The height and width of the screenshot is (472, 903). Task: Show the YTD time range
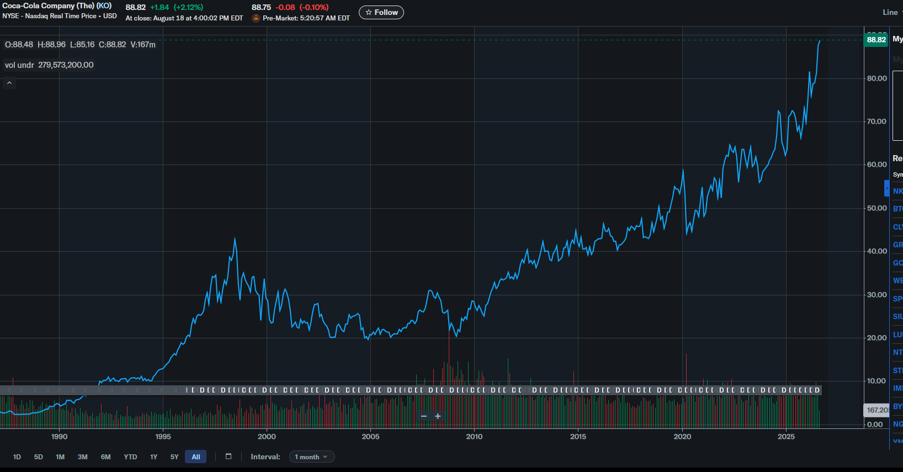tap(130, 457)
